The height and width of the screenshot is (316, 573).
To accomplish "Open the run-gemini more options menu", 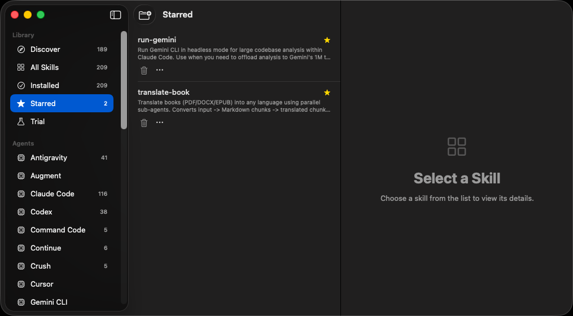I will (x=160, y=70).
